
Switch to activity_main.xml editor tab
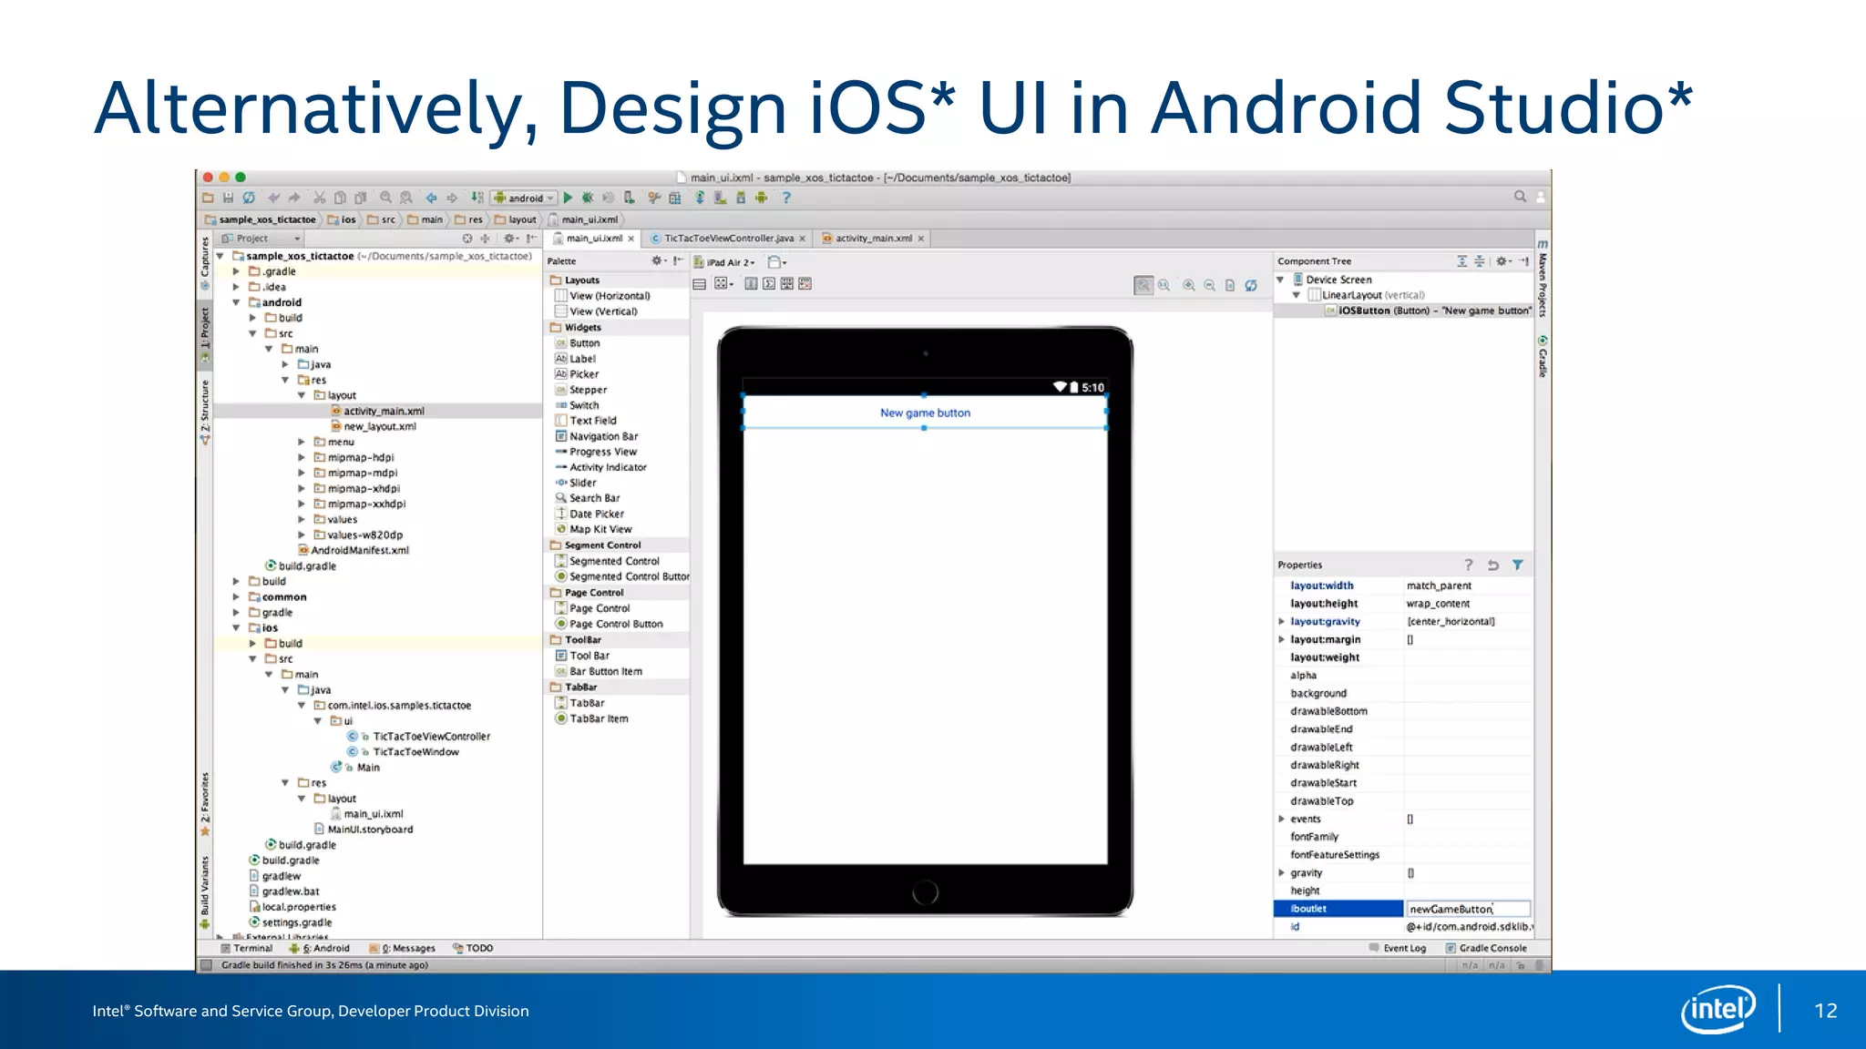click(x=873, y=239)
